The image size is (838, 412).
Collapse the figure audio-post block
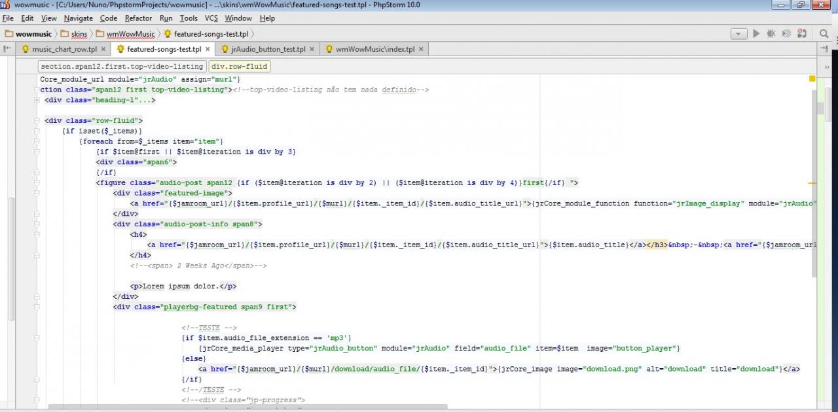click(x=37, y=182)
